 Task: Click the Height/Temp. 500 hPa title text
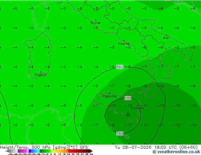pyautogui.click(x=26, y=147)
